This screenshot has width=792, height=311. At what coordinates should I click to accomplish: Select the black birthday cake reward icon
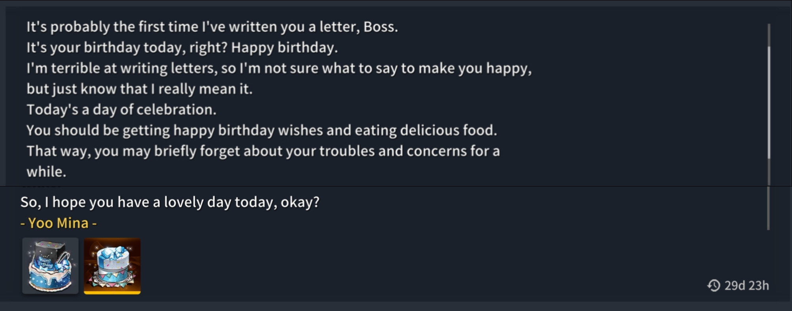50,266
